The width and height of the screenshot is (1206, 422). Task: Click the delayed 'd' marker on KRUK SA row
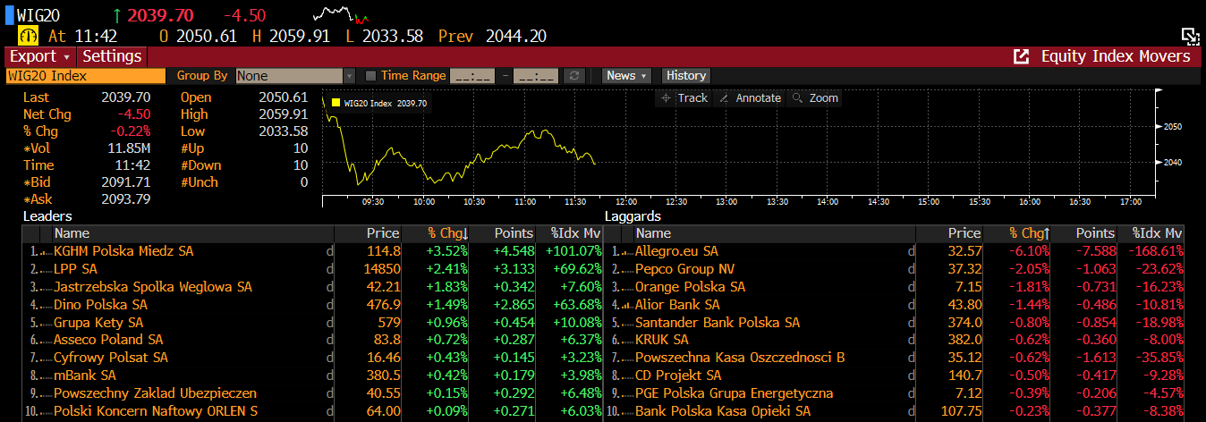point(912,340)
